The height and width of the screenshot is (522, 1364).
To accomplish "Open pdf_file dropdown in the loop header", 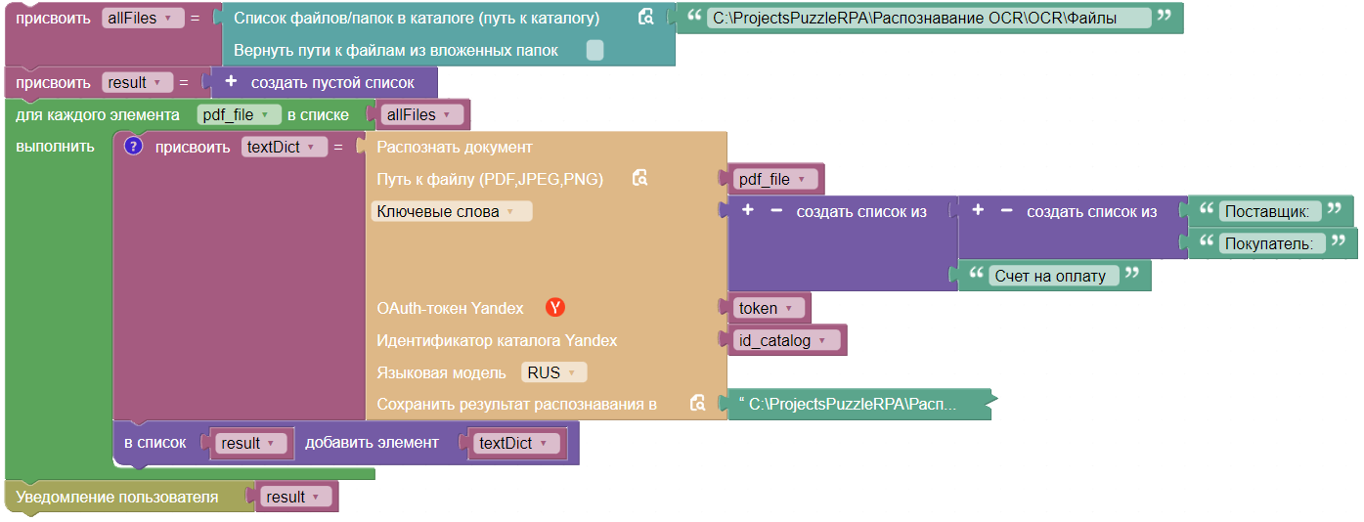I will click(x=240, y=114).
